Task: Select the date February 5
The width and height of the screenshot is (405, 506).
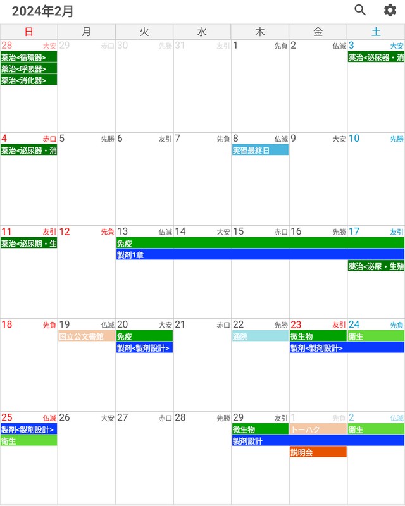Action: pos(87,179)
